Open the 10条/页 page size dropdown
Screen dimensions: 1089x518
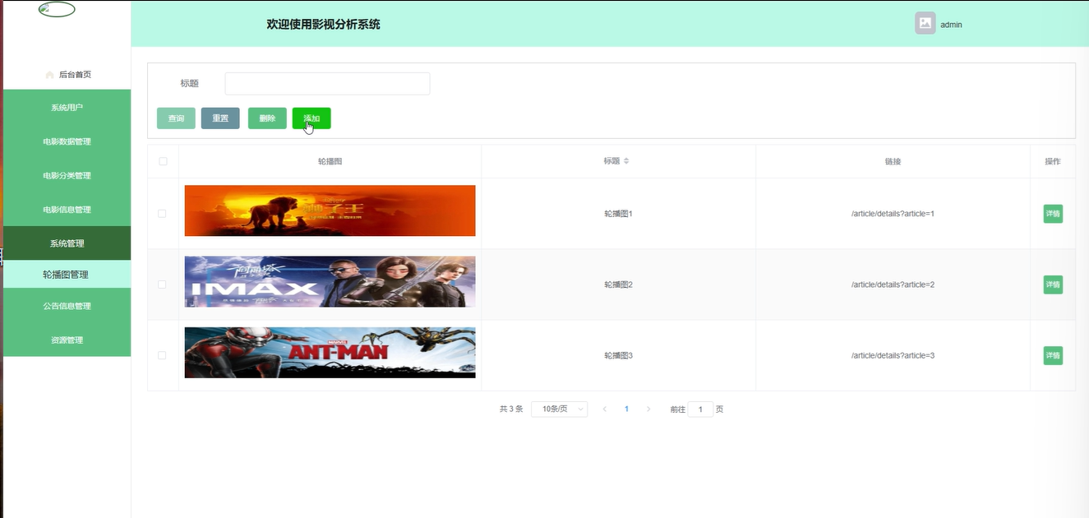click(x=560, y=409)
